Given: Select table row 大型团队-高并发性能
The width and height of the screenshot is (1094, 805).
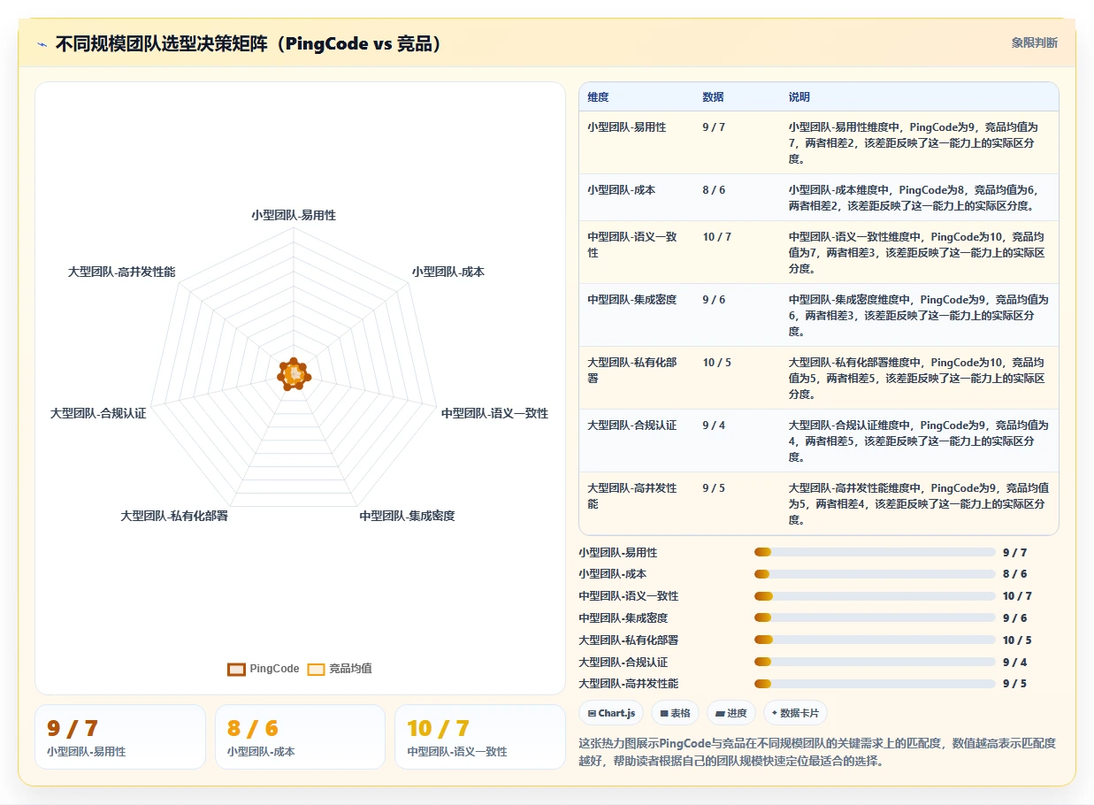Looking at the screenshot, I should pyautogui.click(x=818, y=503).
